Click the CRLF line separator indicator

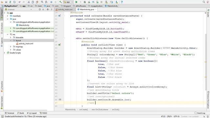click(x=169, y=116)
